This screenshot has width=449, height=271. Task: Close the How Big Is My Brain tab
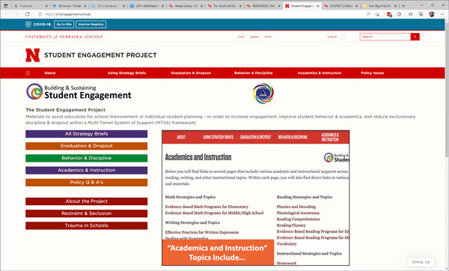395,6
